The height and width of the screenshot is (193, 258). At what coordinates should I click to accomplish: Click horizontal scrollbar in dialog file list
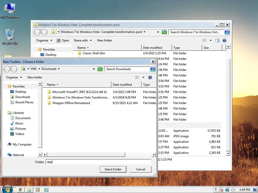(x=86, y=155)
